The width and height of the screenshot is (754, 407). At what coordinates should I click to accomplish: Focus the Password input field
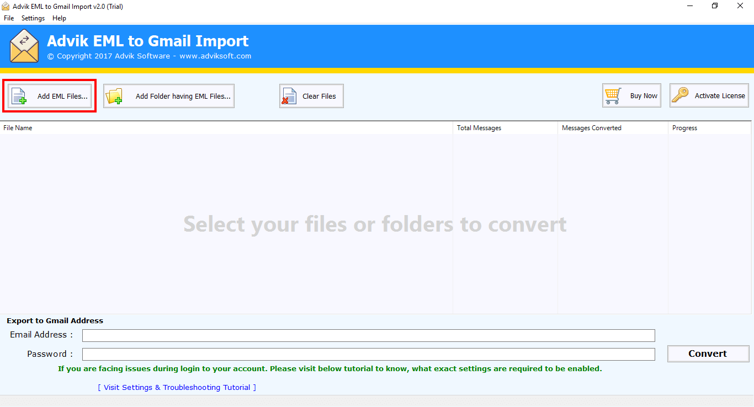[x=369, y=354]
